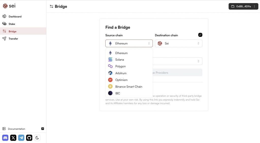Choose the IBC chain option
The width and height of the screenshot is (260, 143).
coord(118,93)
